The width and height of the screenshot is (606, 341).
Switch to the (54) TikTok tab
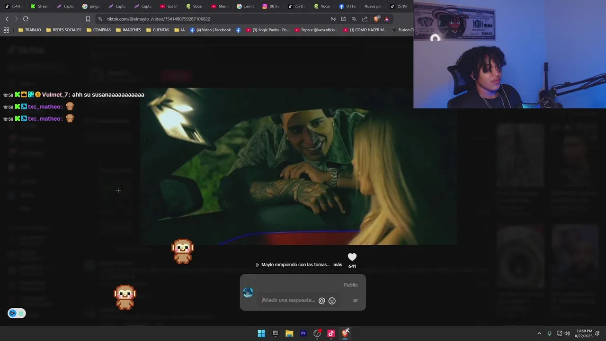coord(14,6)
